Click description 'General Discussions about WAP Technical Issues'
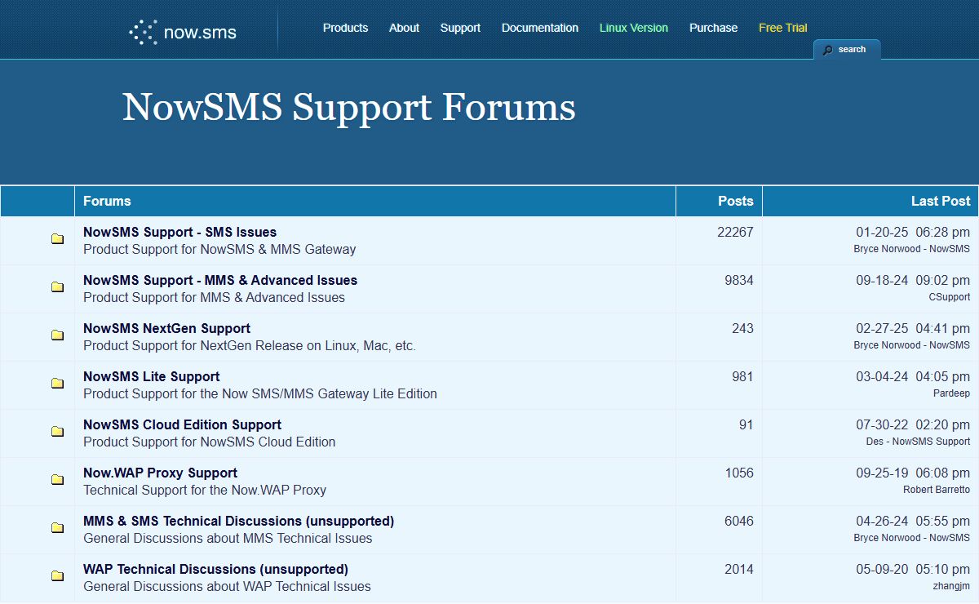 pyautogui.click(x=227, y=586)
